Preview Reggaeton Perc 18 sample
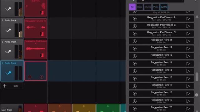 click(x=188, y=94)
